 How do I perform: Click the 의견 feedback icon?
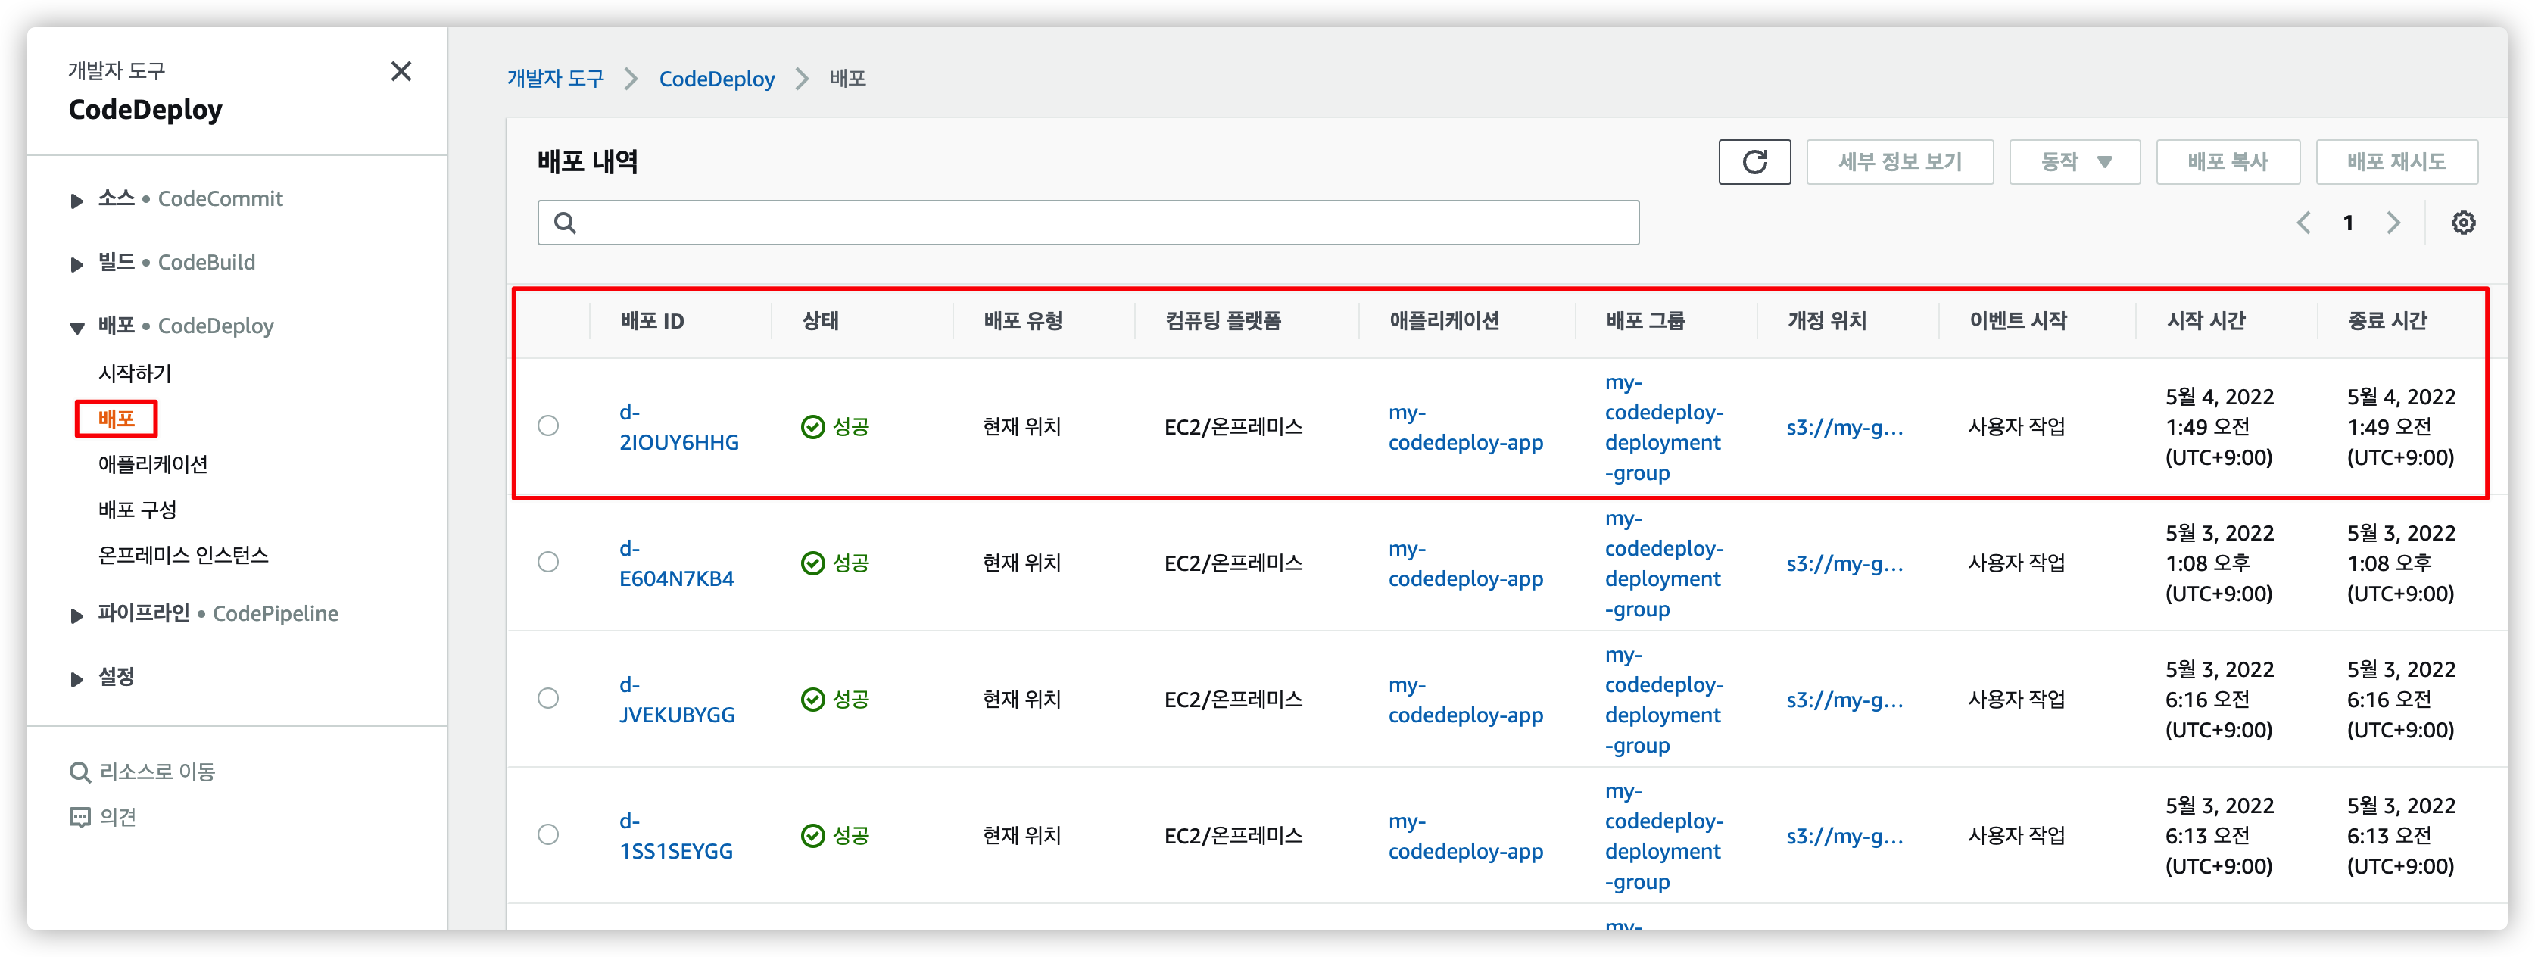[x=80, y=818]
